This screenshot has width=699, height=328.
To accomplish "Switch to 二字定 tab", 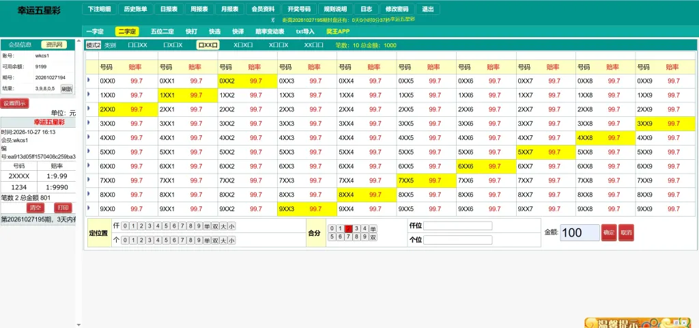I will coord(127,31).
